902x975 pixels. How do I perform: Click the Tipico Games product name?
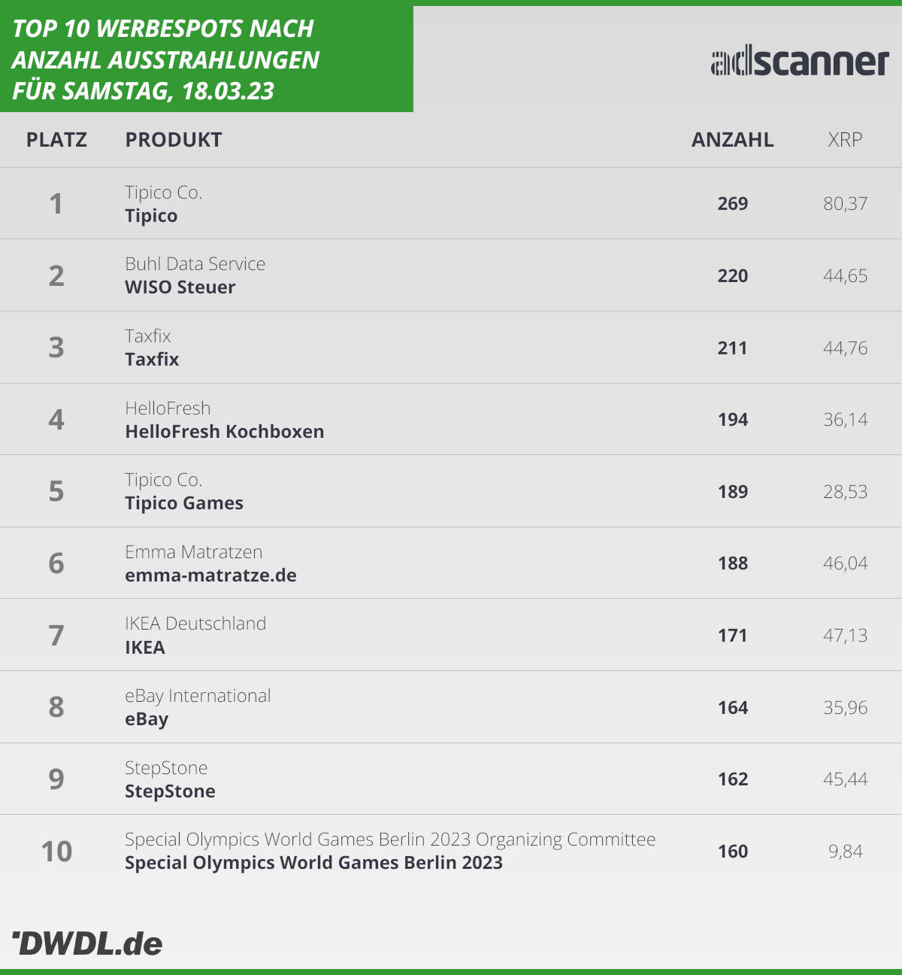pyautogui.click(x=184, y=503)
